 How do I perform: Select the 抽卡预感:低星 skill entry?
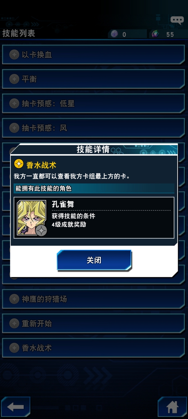coord(93,103)
